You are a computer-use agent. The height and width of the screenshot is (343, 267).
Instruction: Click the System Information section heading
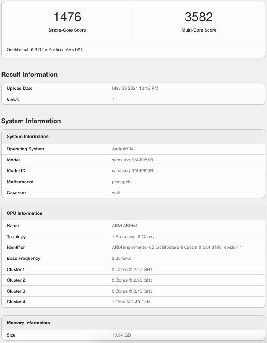(x=31, y=121)
